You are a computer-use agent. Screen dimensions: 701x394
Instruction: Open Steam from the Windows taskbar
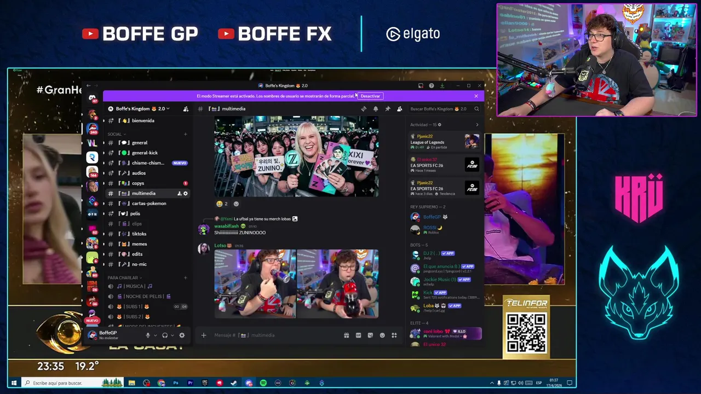click(x=234, y=383)
